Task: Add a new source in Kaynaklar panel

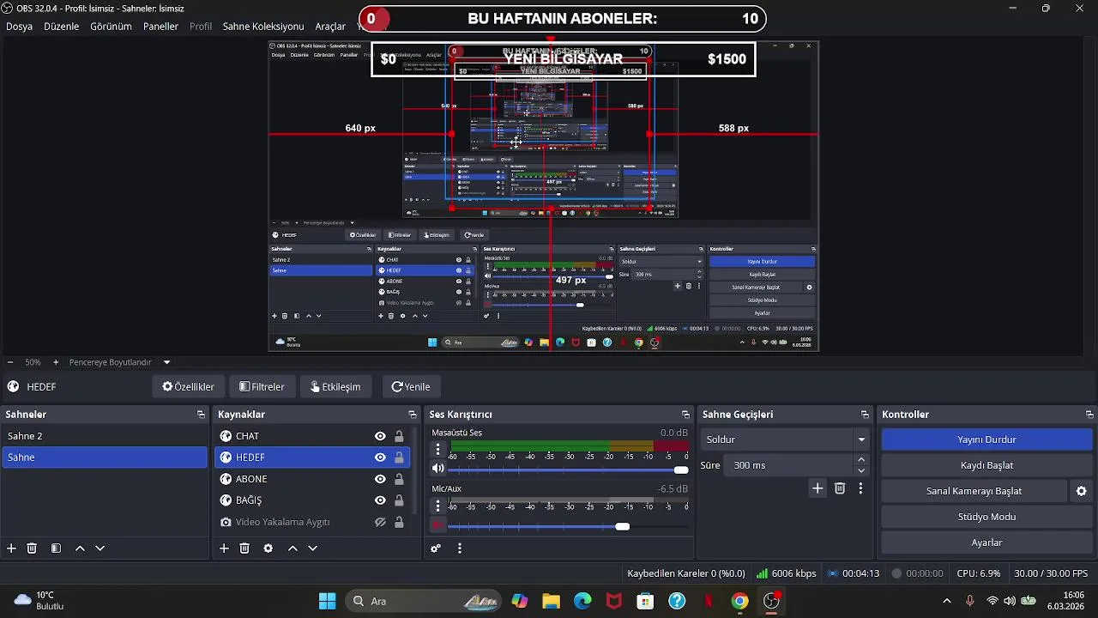Action: tap(224, 548)
